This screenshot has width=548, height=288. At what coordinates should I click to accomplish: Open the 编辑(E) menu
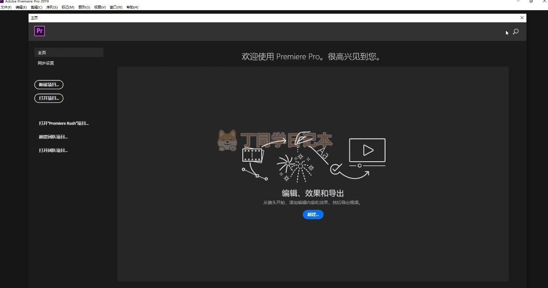click(21, 7)
